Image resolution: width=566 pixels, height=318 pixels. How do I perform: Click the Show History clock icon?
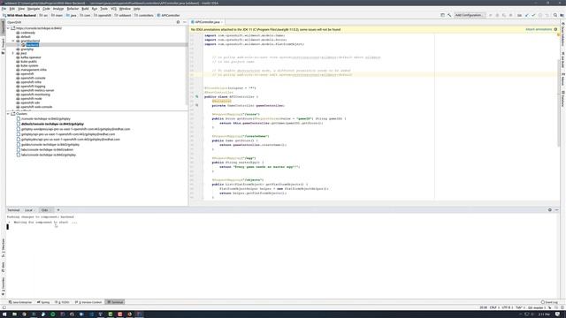[540, 15]
